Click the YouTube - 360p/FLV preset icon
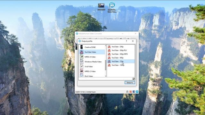This screenshot has width=205, height=115. tap(109, 50)
